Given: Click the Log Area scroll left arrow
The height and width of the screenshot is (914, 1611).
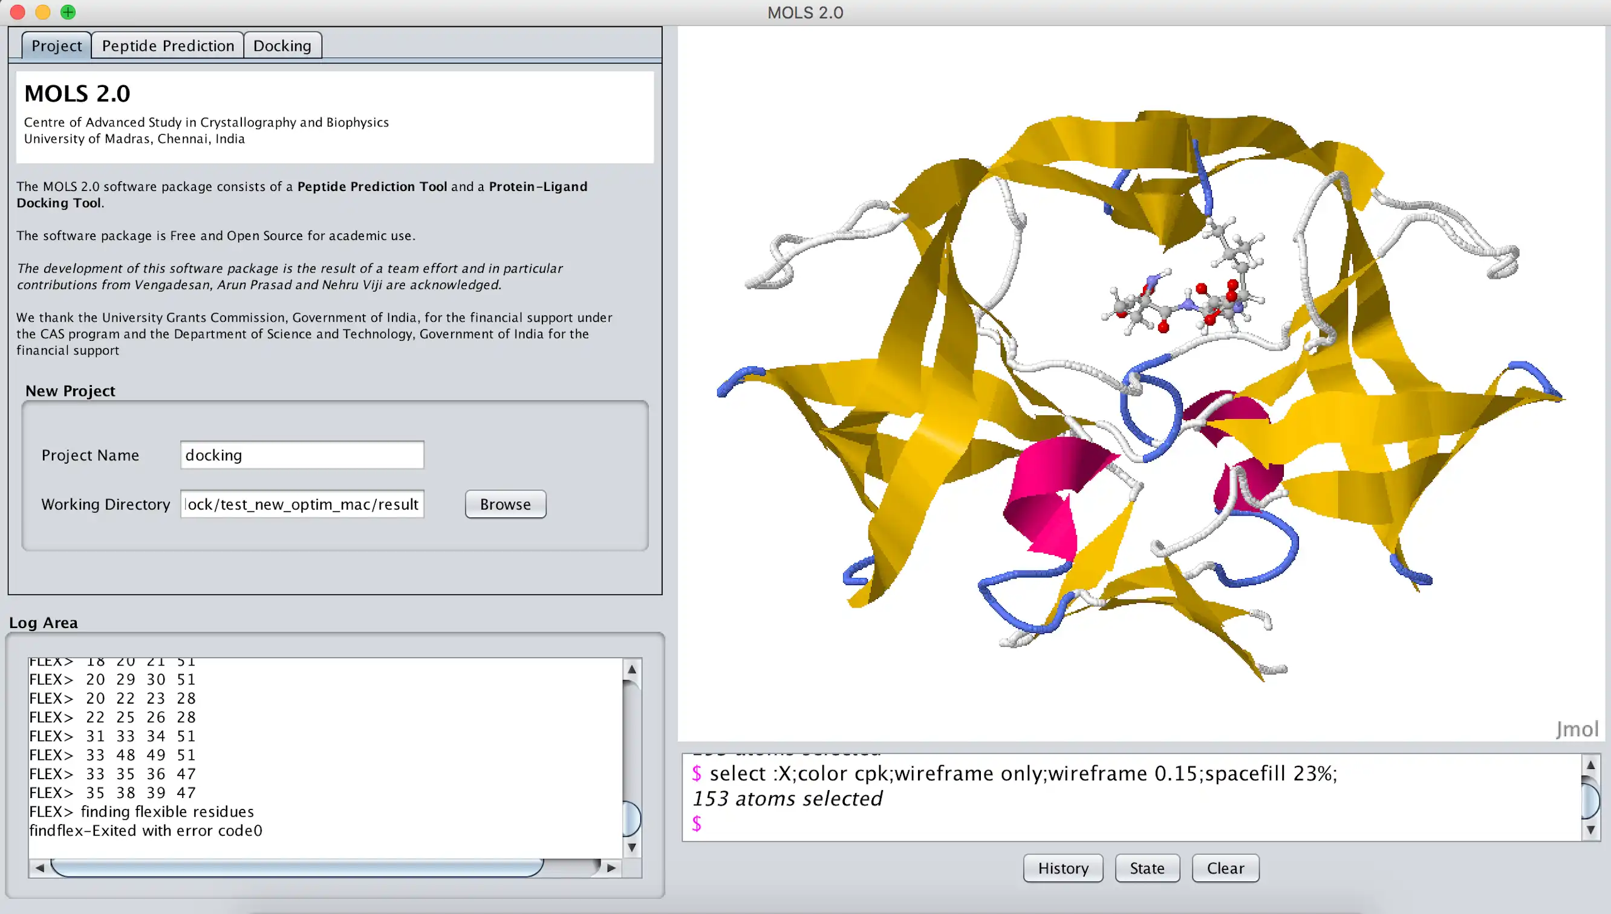Looking at the screenshot, I should pos(39,867).
